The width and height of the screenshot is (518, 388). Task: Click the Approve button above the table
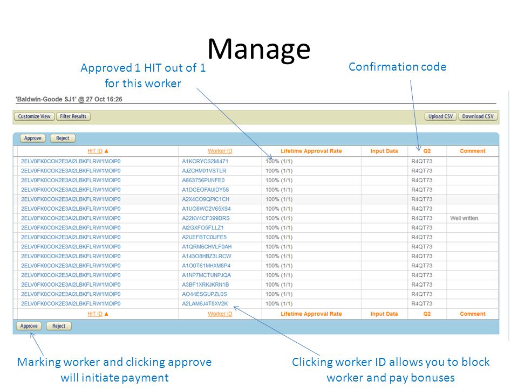coord(33,138)
